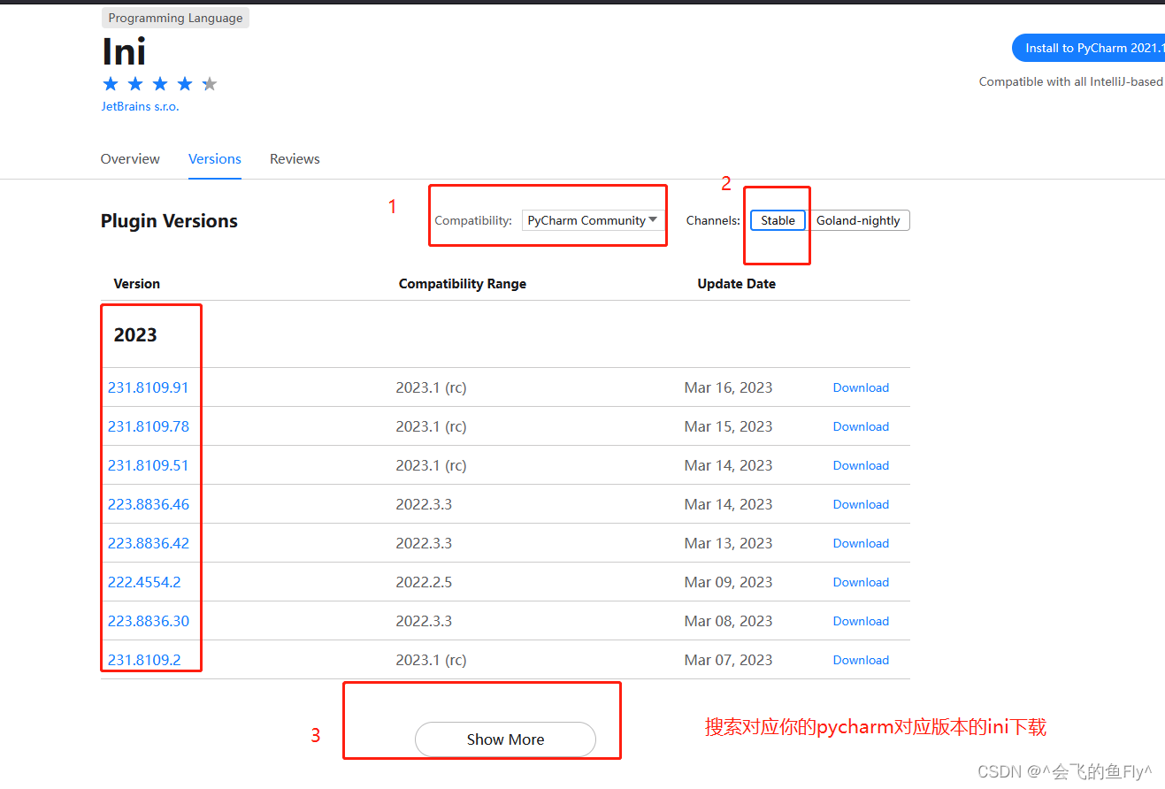Click the Compatibility Range column header
The width and height of the screenshot is (1165, 789).
click(x=463, y=284)
